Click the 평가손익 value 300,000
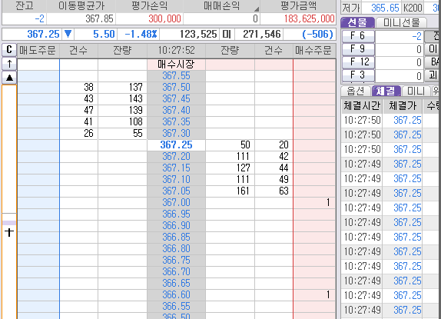 (164, 19)
